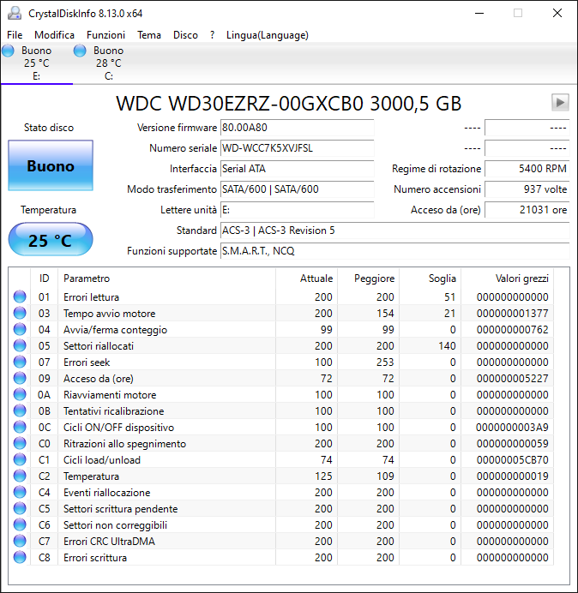The width and height of the screenshot is (578, 593).
Task: Click the Lettere unità field E:
Action: click(297, 209)
